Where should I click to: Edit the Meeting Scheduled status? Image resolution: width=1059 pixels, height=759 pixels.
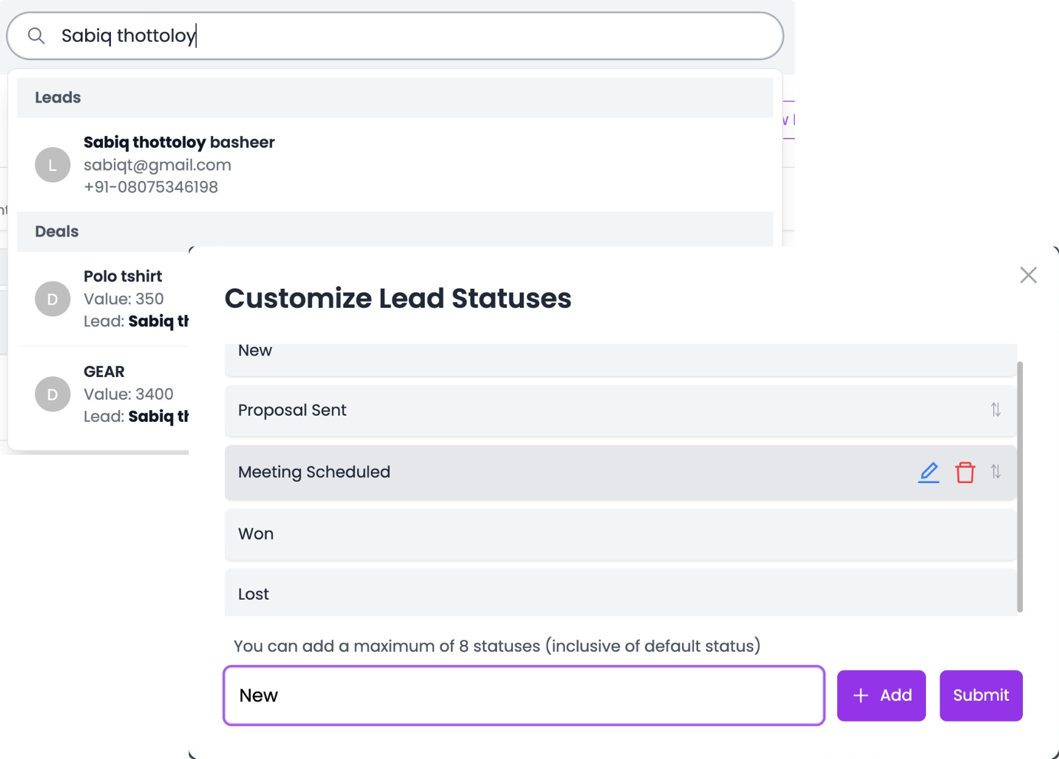pos(928,472)
